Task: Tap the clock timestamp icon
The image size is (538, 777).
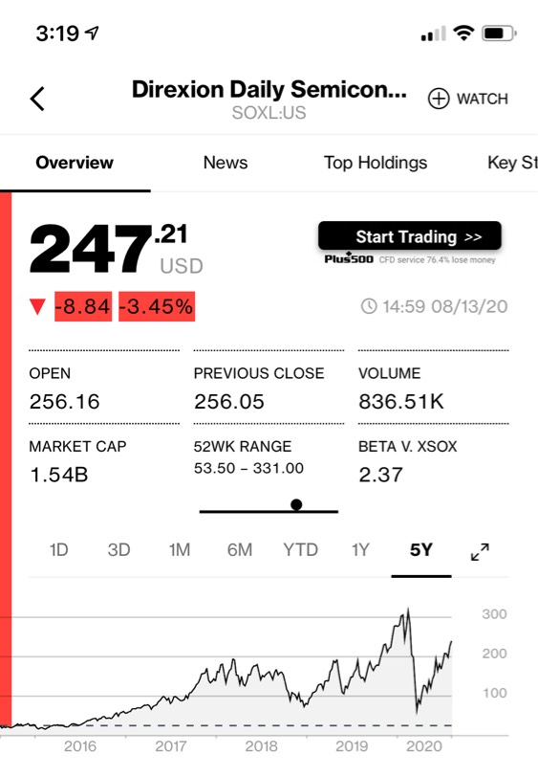Action: pos(369,306)
